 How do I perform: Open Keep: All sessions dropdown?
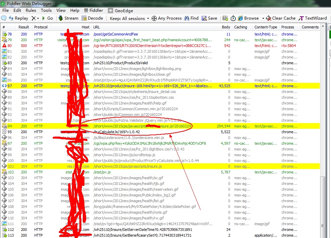(129, 18)
